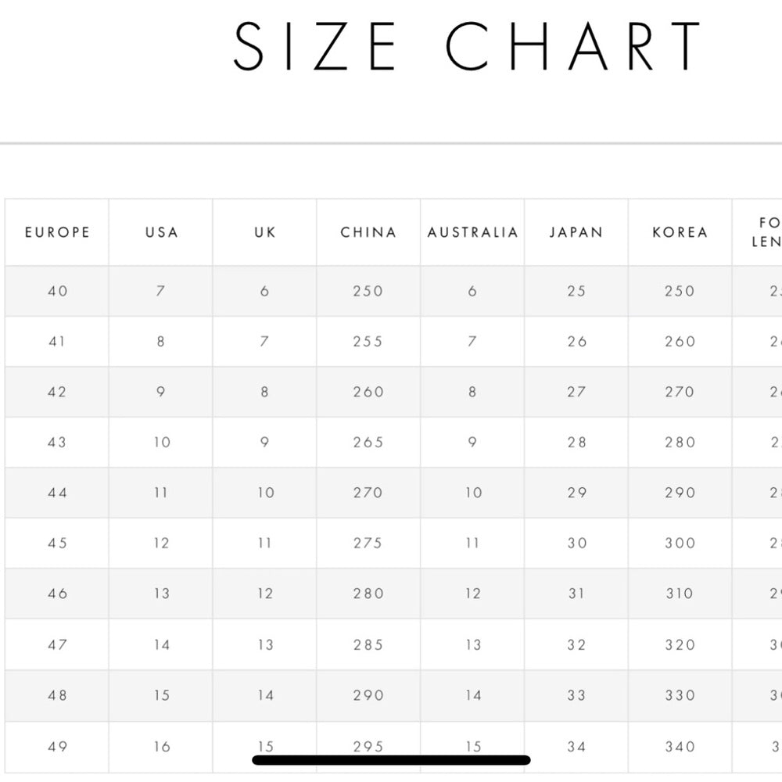Select the JAPAN column header
Image resolution: width=782 pixels, height=782 pixels.
(x=576, y=232)
